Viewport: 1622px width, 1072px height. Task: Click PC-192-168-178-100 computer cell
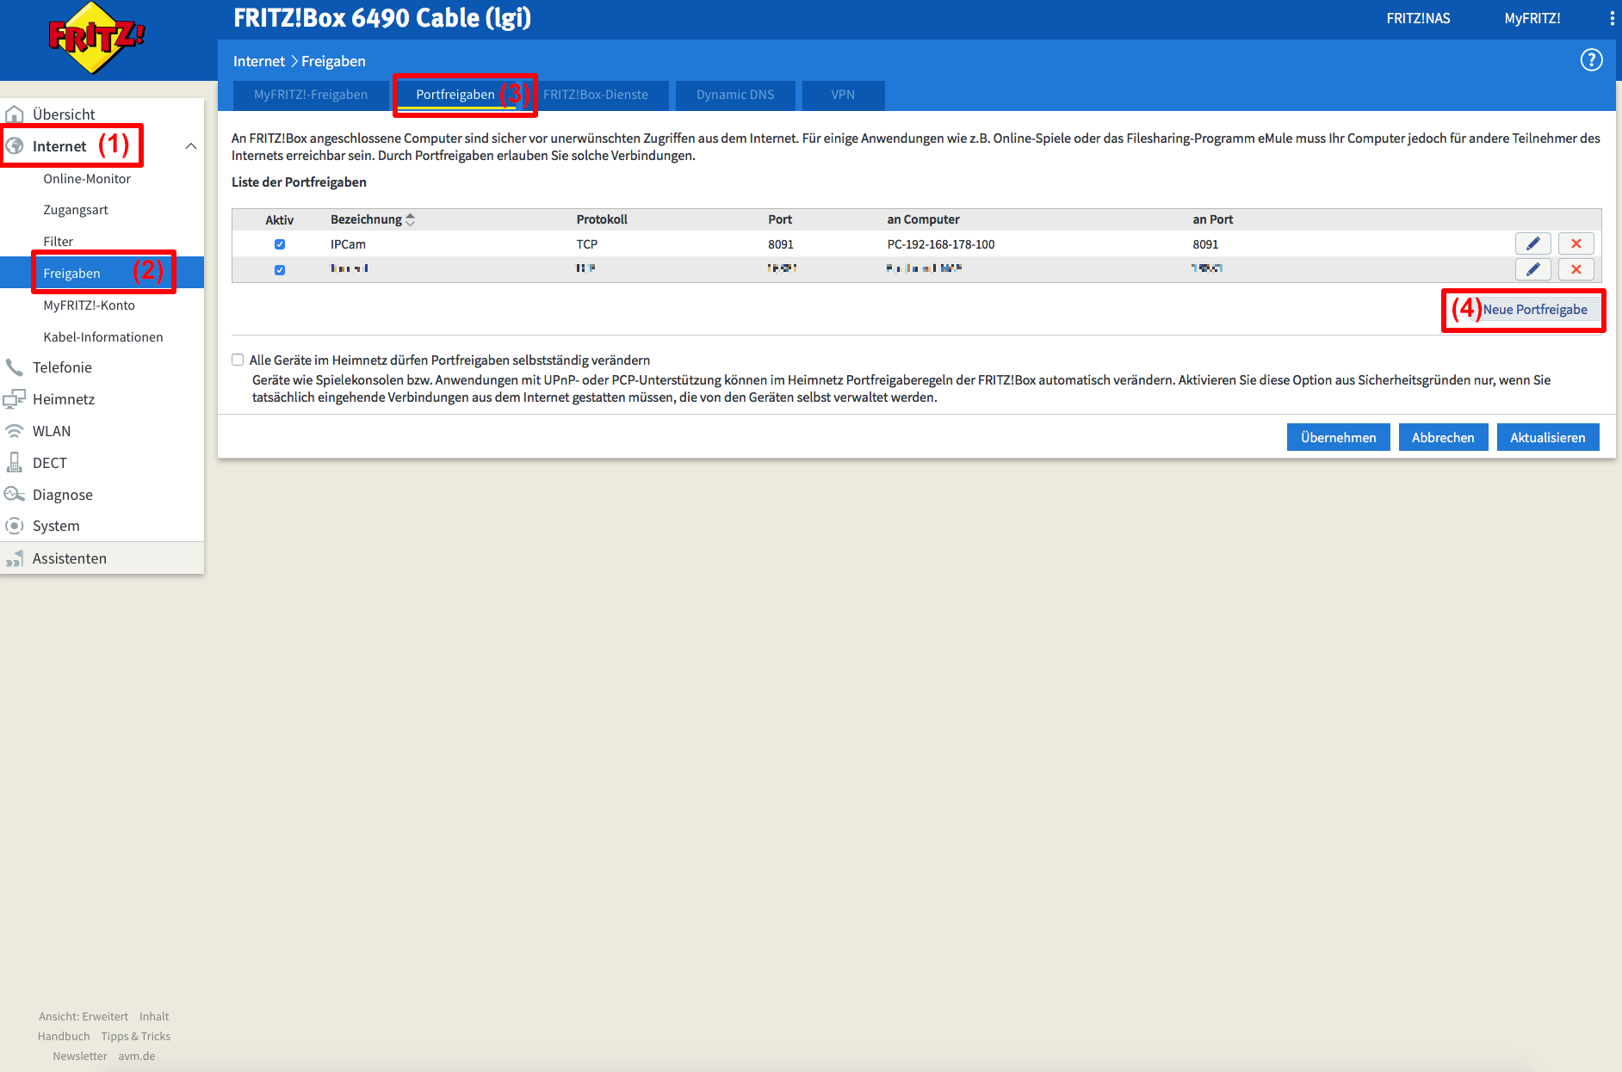click(x=941, y=244)
